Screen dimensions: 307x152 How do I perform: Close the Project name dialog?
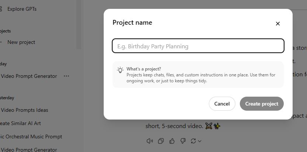(278, 24)
